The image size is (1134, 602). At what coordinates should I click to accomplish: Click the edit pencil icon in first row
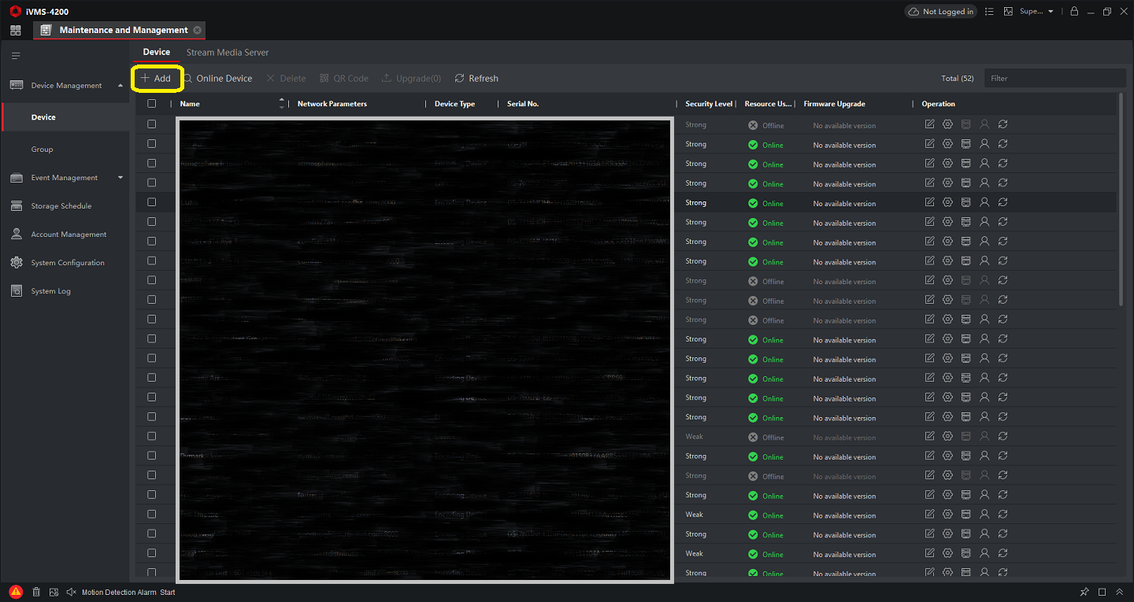[929, 124]
